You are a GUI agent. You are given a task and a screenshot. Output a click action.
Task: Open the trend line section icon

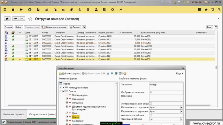tap(121, 10)
